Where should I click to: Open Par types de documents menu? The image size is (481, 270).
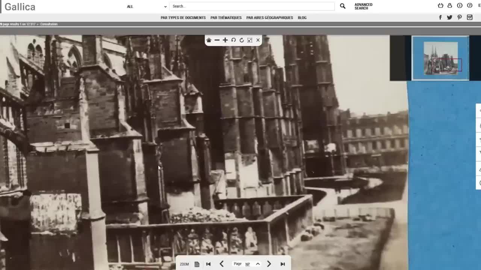[x=183, y=18]
